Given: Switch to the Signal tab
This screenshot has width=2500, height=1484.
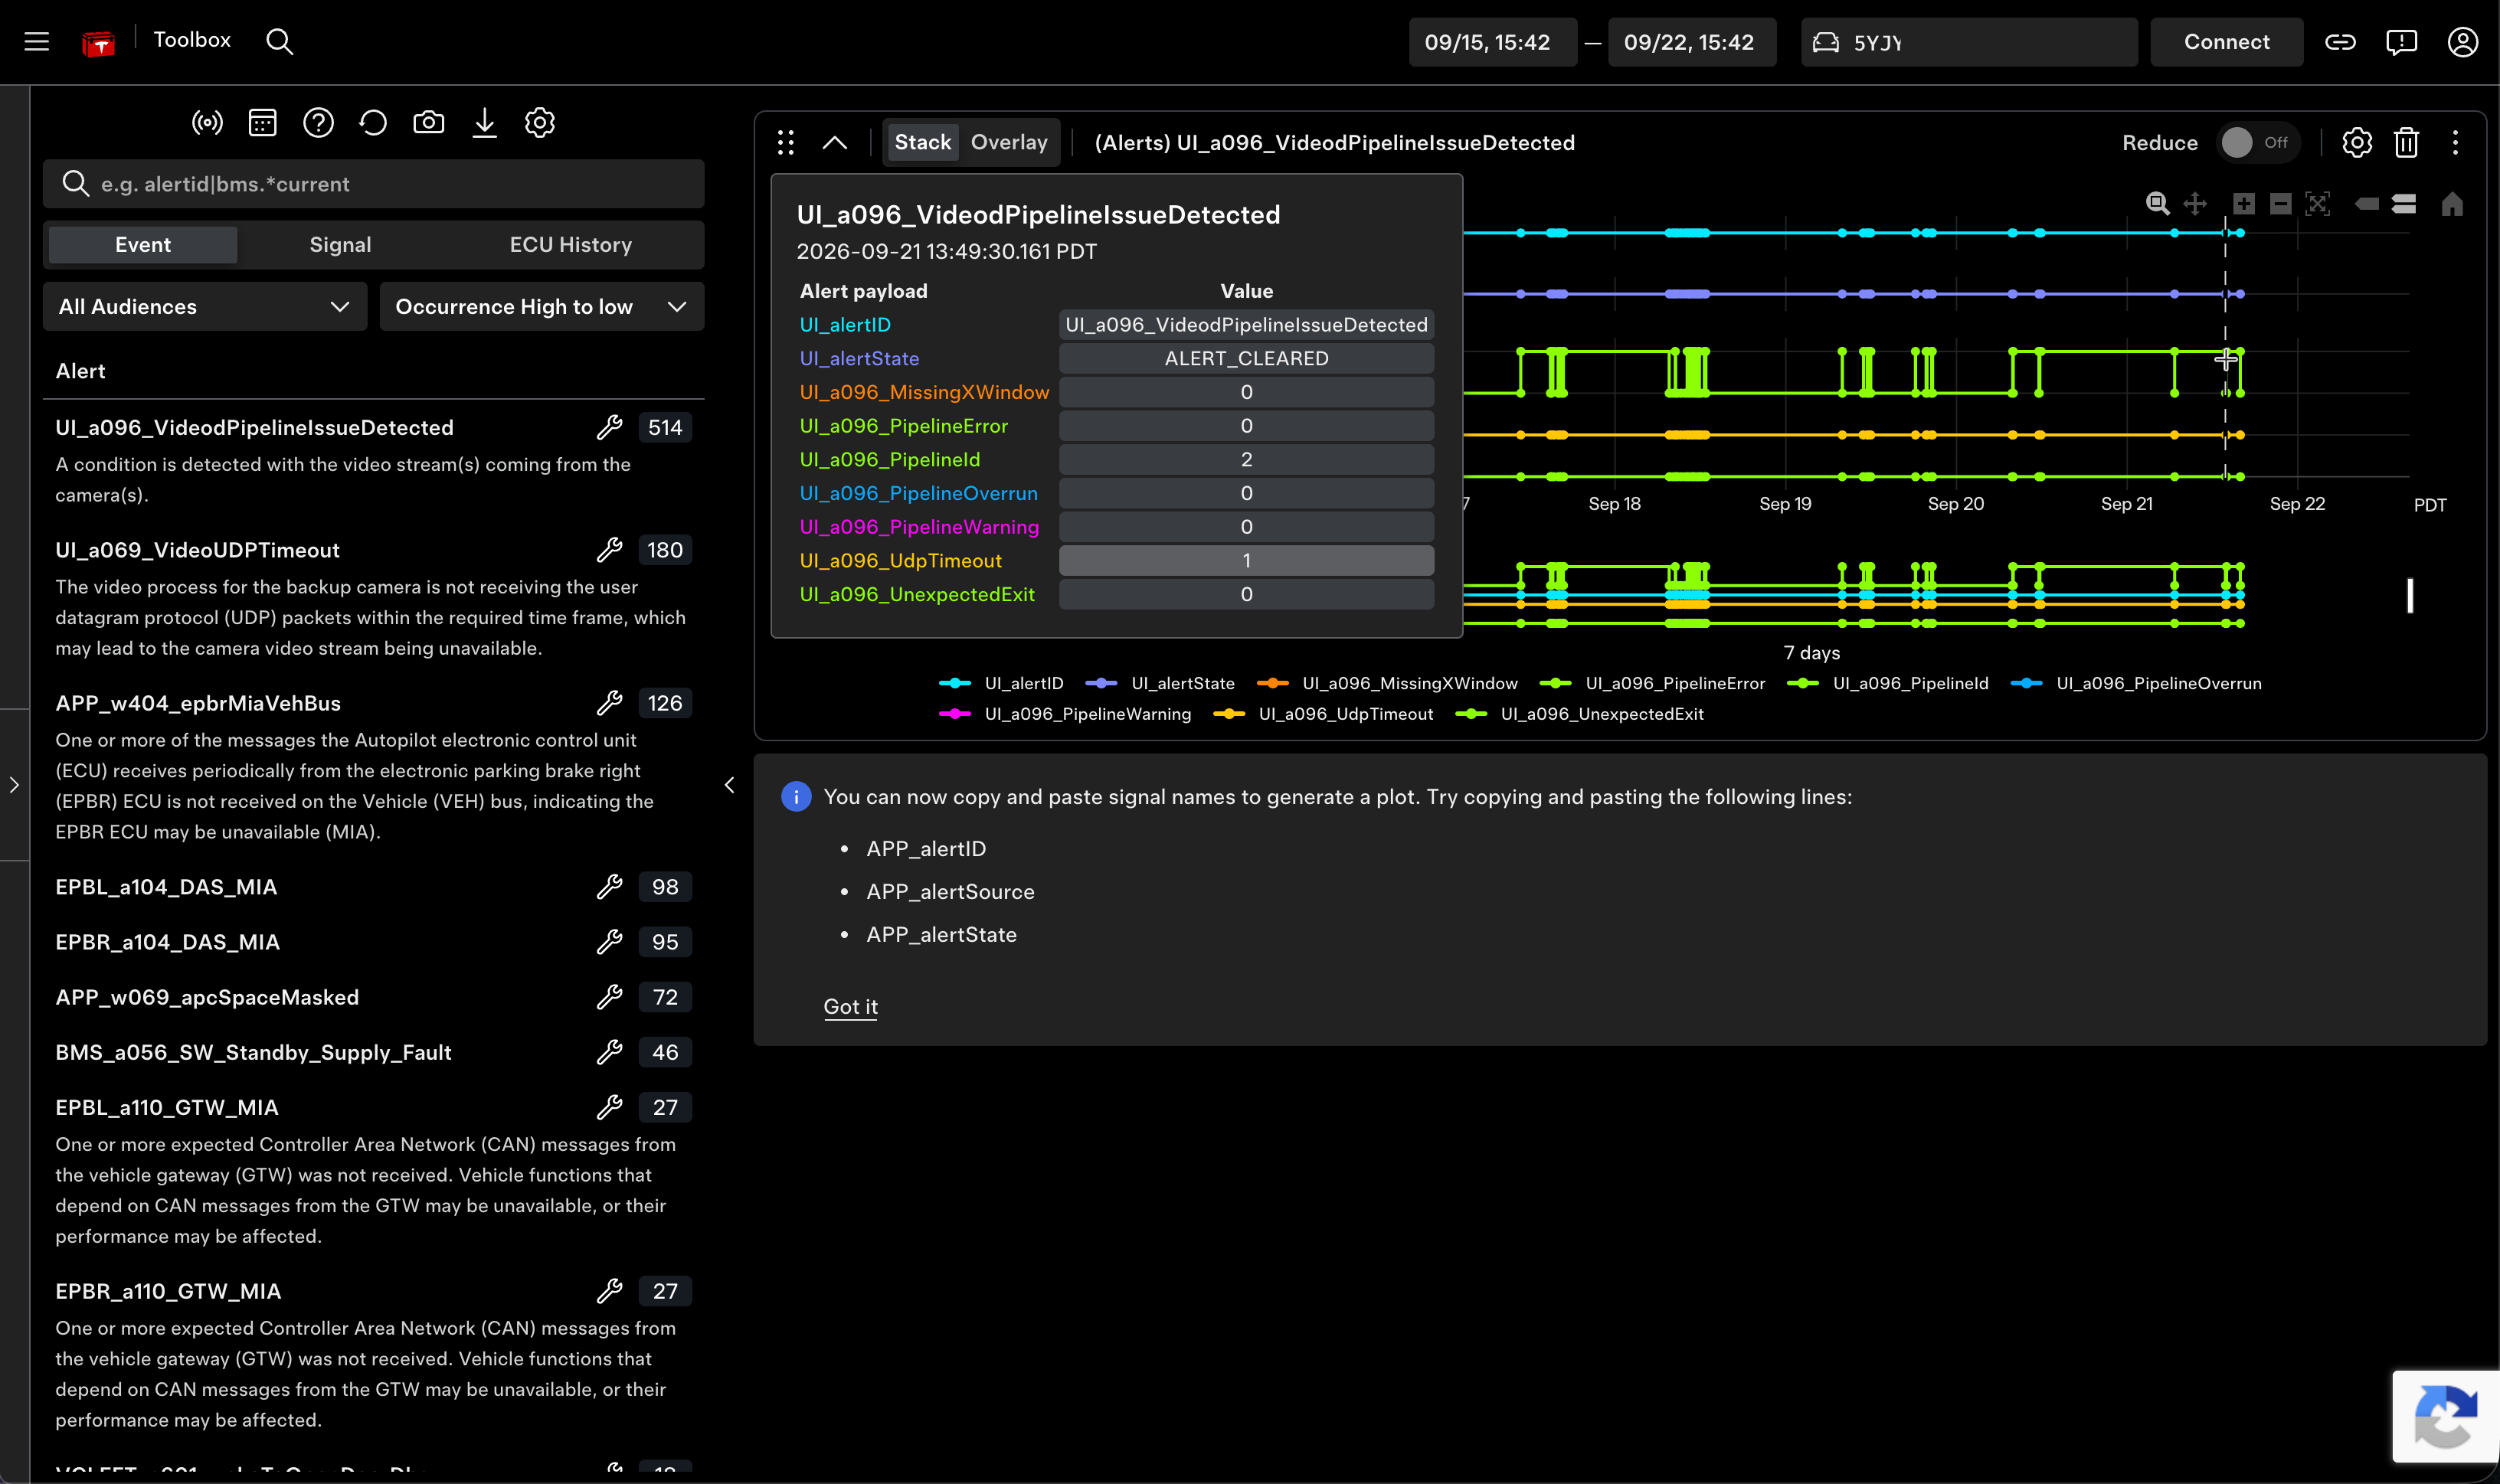Looking at the screenshot, I should [x=340, y=245].
